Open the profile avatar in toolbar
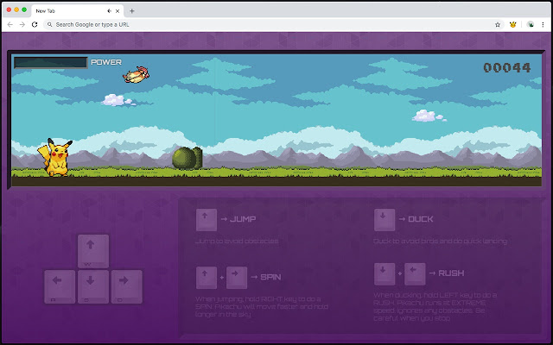553x345 pixels. click(530, 25)
